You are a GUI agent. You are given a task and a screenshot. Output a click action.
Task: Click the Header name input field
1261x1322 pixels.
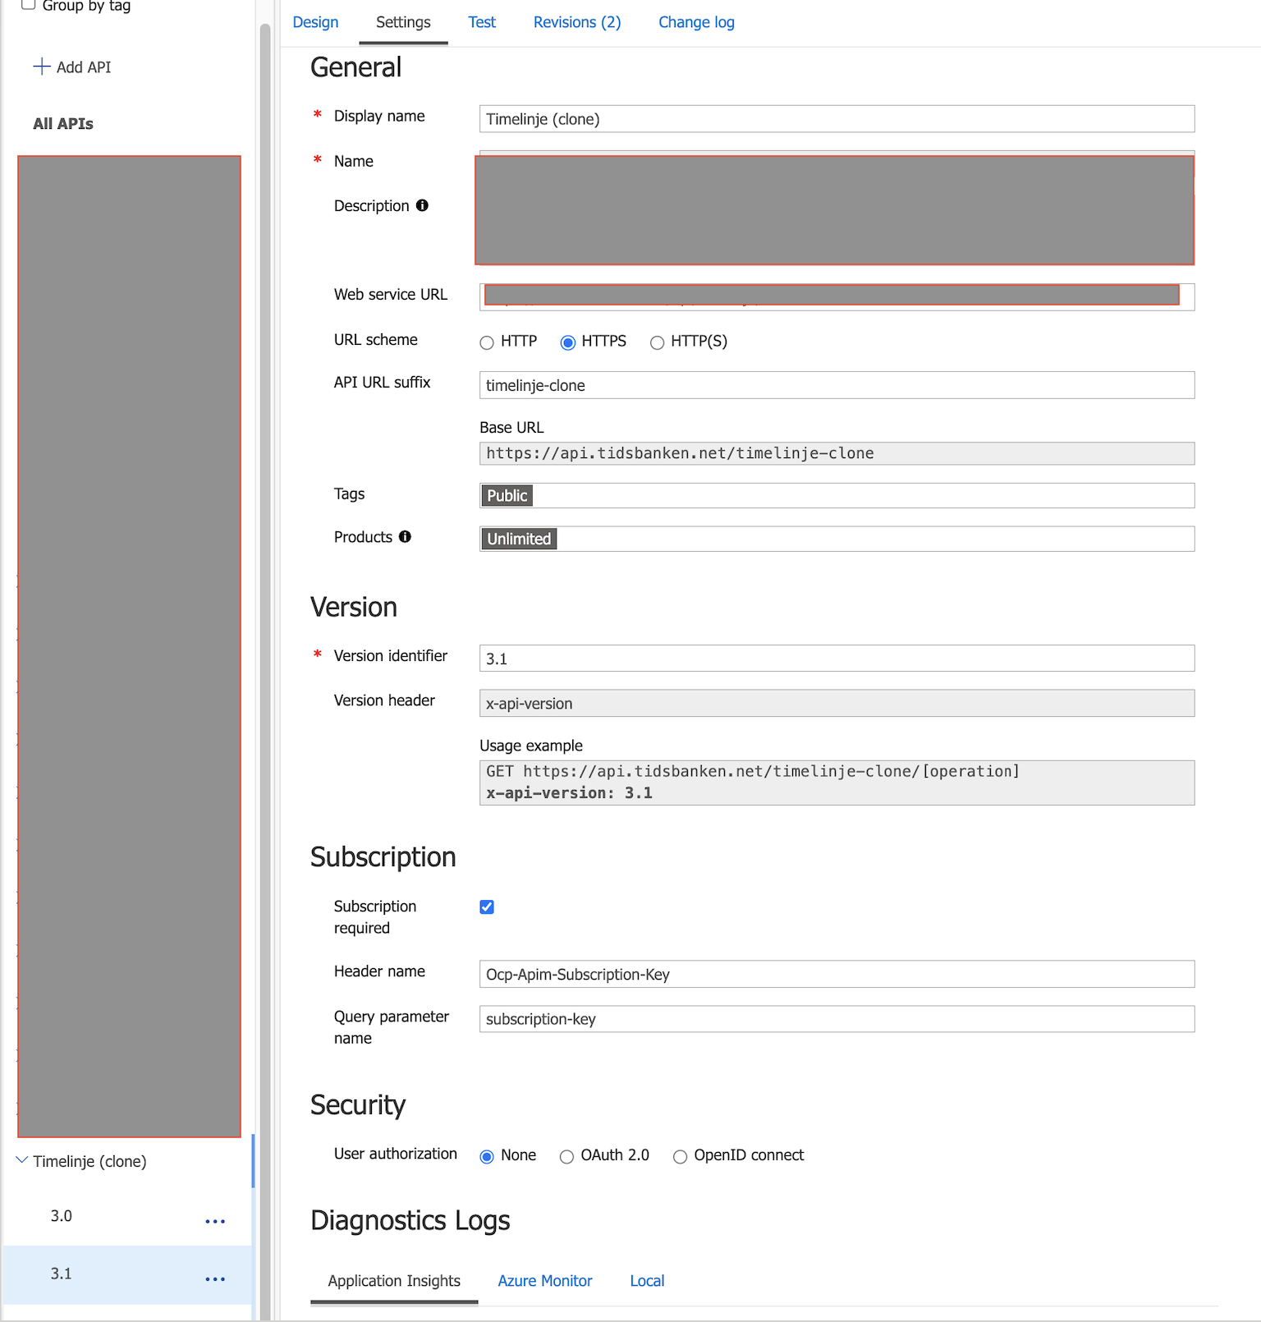(837, 974)
